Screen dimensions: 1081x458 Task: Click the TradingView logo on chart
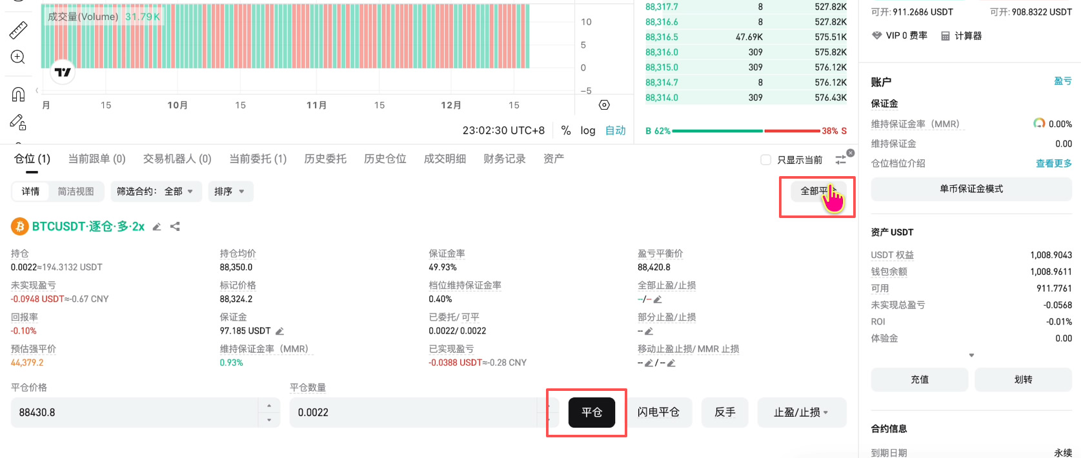tap(63, 72)
